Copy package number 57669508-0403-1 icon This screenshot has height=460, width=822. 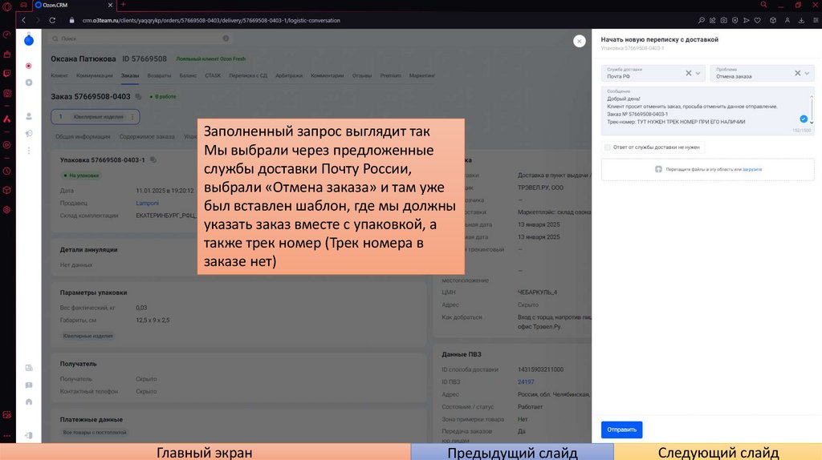(153, 159)
